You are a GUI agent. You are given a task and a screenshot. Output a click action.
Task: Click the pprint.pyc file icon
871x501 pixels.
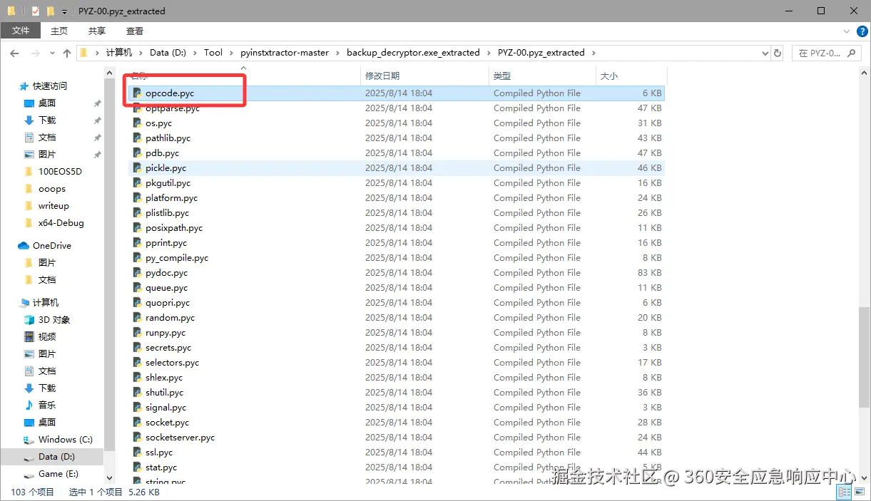click(137, 243)
